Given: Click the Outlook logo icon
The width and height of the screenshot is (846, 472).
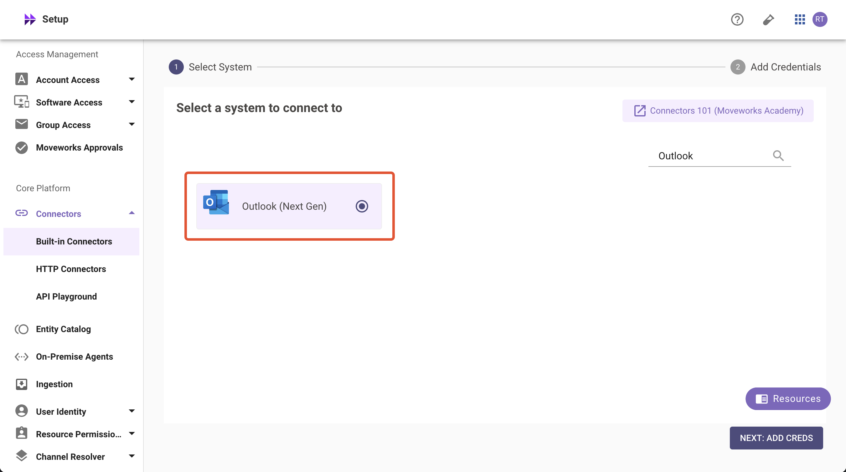Looking at the screenshot, I should pyautogui.click(x=216, y=203).
